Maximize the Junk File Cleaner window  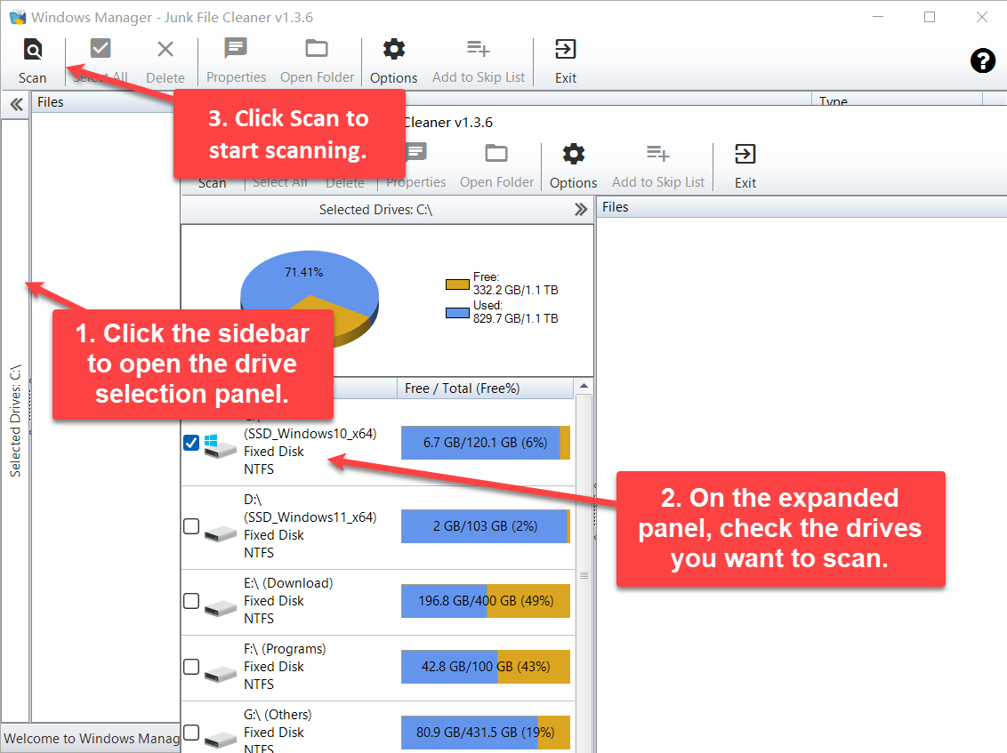[x=930, y=17]
